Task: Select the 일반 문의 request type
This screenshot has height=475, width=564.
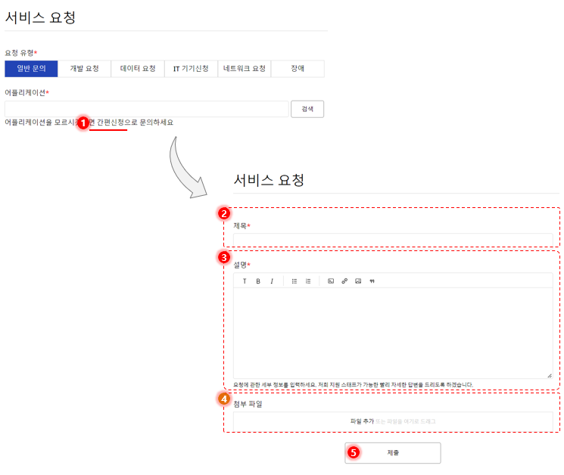Action: click(31, 69)
